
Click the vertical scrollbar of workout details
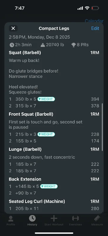(102, 127)
